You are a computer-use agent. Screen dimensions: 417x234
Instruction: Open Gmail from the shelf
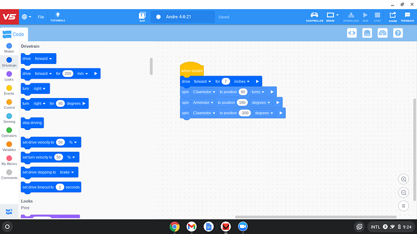[192, 227]
